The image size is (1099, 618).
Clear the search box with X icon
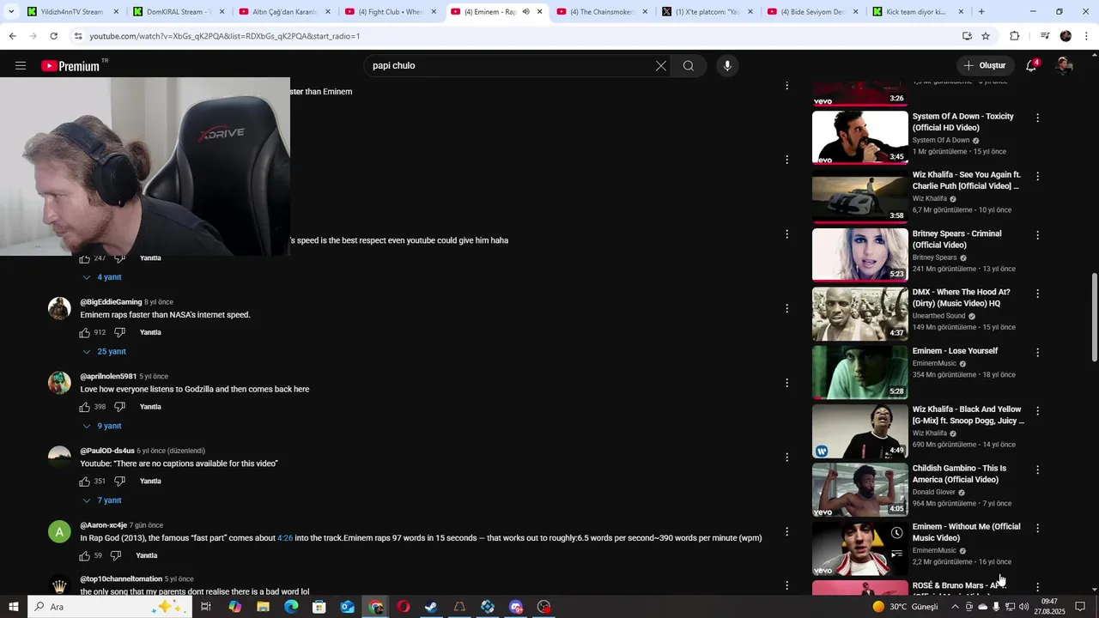coord(661,66)
